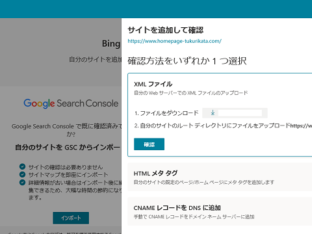Click step text 1. ファイルをダウンロード
The height and width of the screenshot is (234, 312).
166,113
